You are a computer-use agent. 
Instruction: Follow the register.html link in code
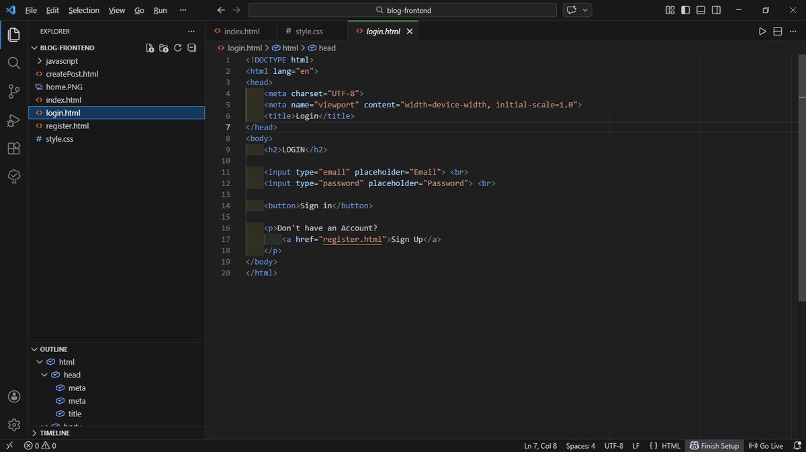click(x=353, y=240)
